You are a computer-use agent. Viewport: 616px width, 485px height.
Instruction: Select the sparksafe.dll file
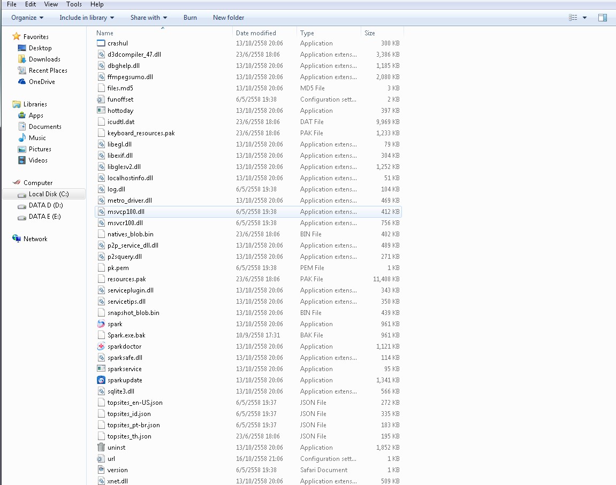point(248,358)
